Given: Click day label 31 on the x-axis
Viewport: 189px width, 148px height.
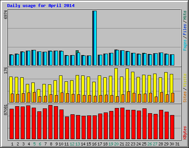Looking at the screenshot, I should (x=177, y=144).
